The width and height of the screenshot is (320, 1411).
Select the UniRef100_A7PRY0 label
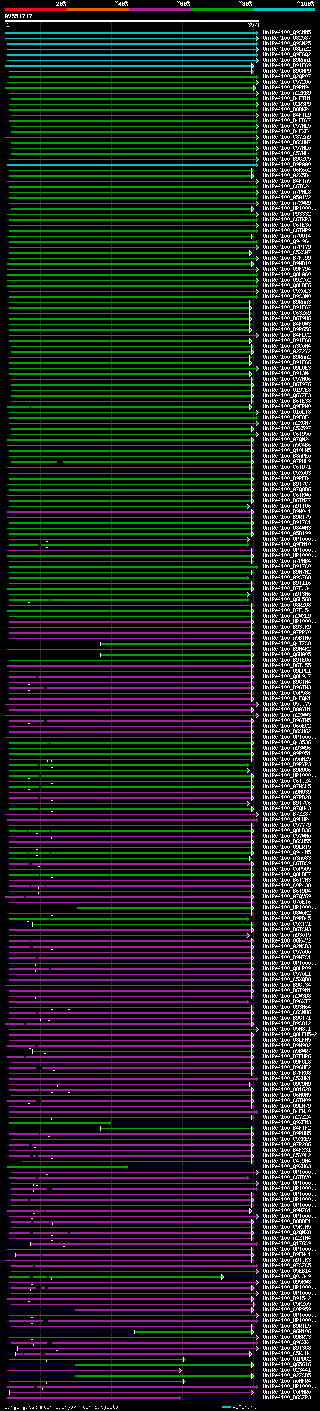[x=287, y=633]
